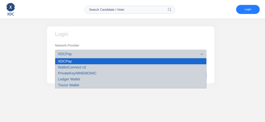Pick PrivateKey/MNEMONIC as network provider
Viewport: 265px width, 122px height.
coord(77,73)
